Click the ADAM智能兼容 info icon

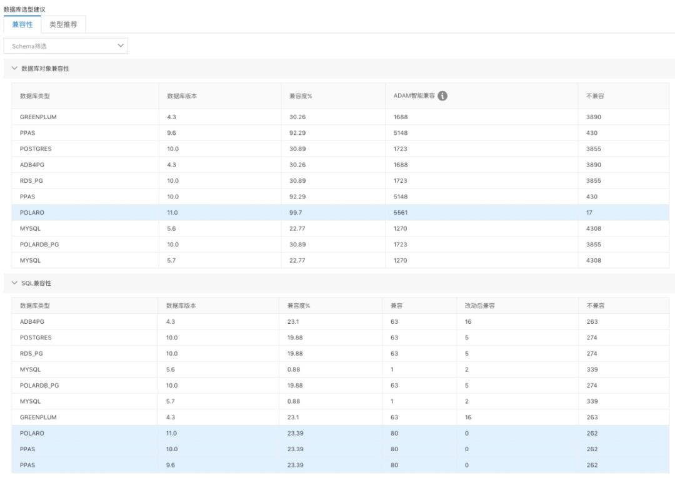click(442, 96)
